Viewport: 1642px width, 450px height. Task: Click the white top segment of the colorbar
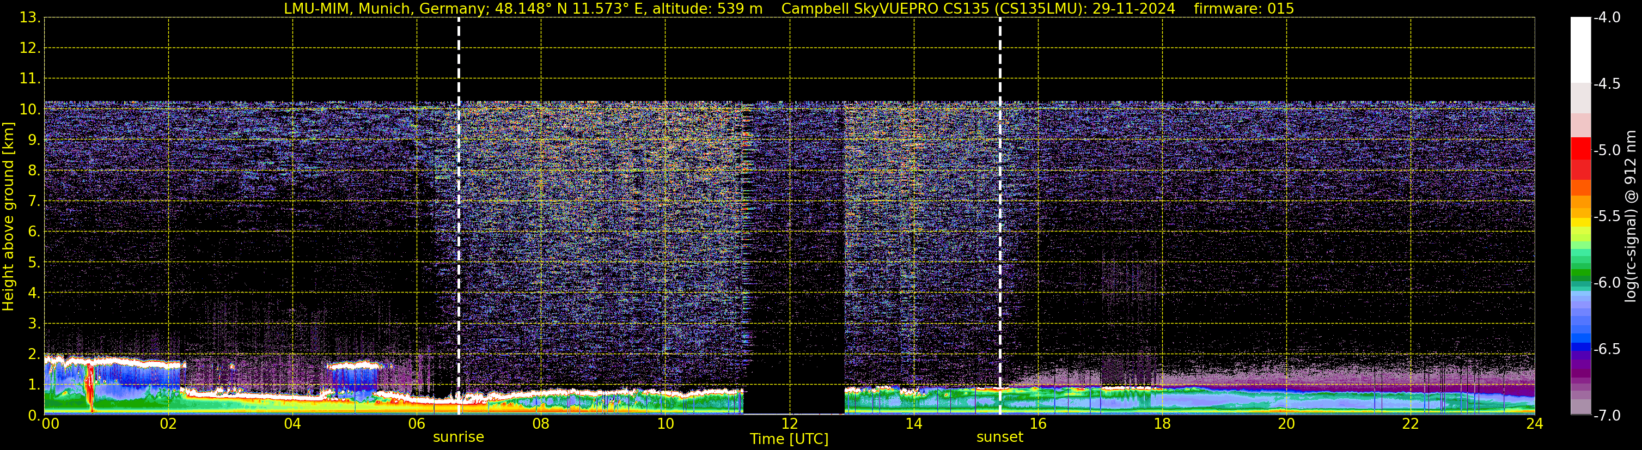1580,50
